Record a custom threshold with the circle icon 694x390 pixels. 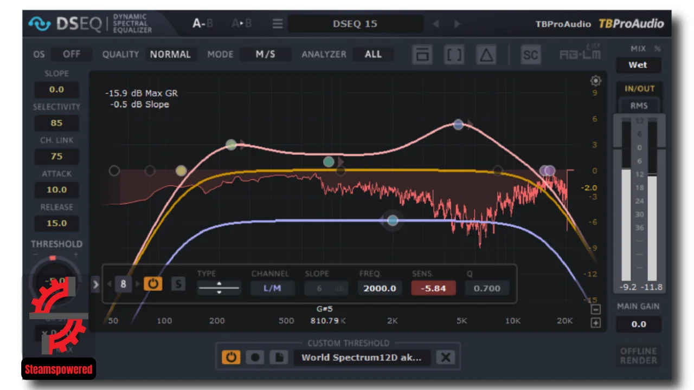pyautogui.click(x=255, y=357)
